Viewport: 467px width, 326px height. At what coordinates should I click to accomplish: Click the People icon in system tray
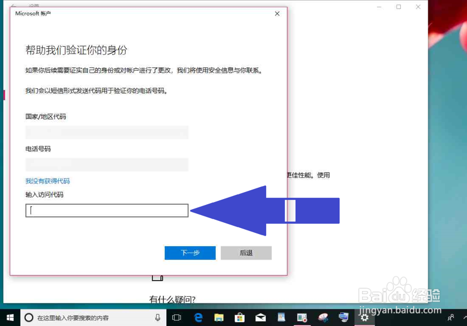click(451, 318)
